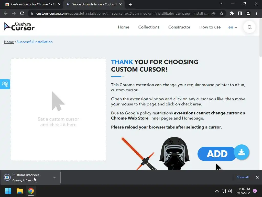Bookmark this tab with star
Image resolution: width=262 pixels, height=197 pixels.
[222, 13]
